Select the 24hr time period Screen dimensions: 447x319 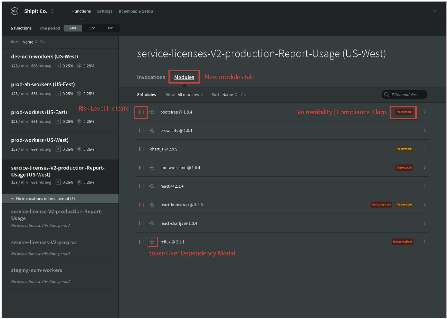[73, 28]
